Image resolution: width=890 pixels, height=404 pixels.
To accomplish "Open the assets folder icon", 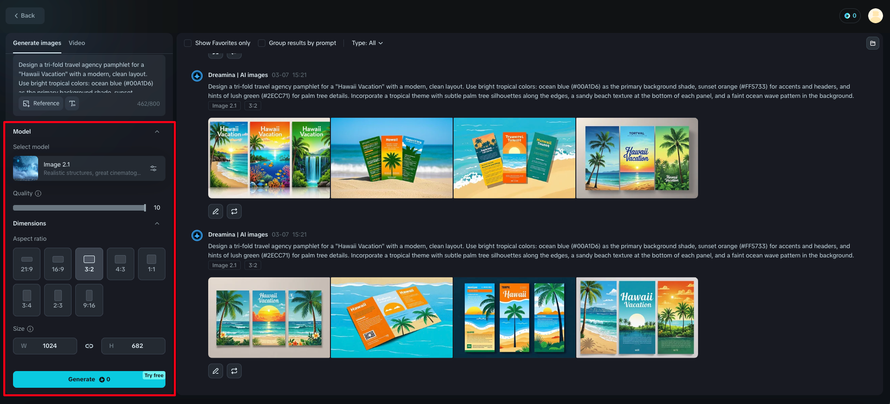I will [x=873, y=43].
